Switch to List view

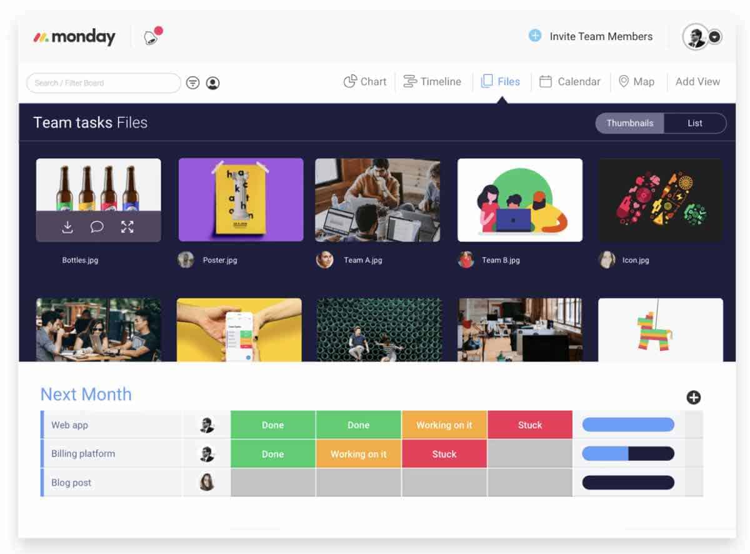point(694,123)
